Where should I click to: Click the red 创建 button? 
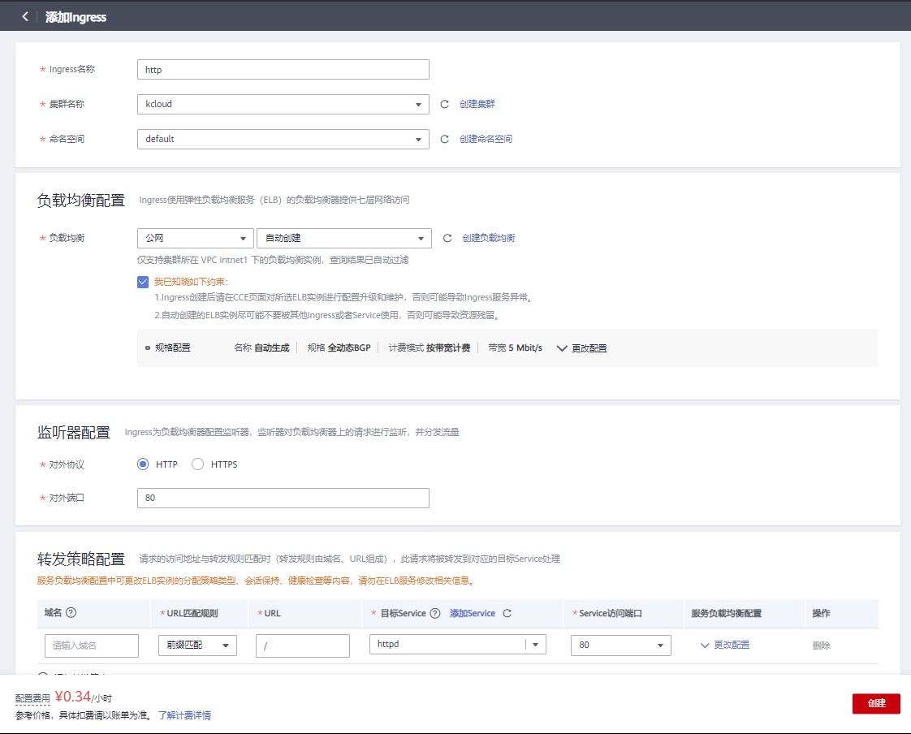[x=876, y=703]
